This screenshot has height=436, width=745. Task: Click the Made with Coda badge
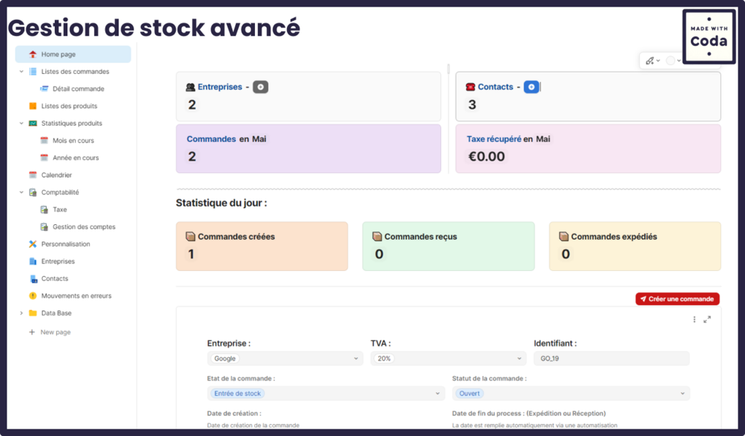[x=709, y=37]
